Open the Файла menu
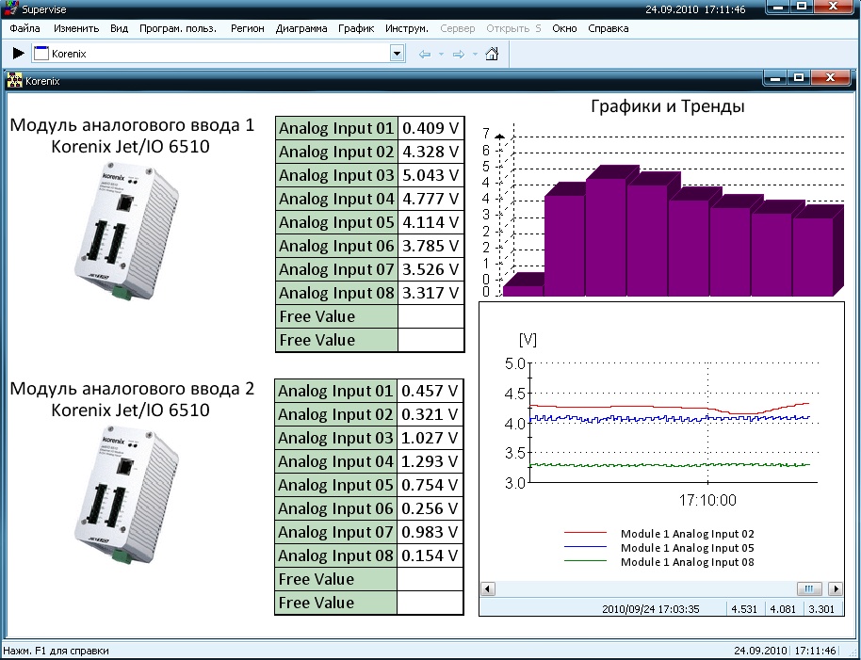The image size is (861, 660). coord(24,28)
